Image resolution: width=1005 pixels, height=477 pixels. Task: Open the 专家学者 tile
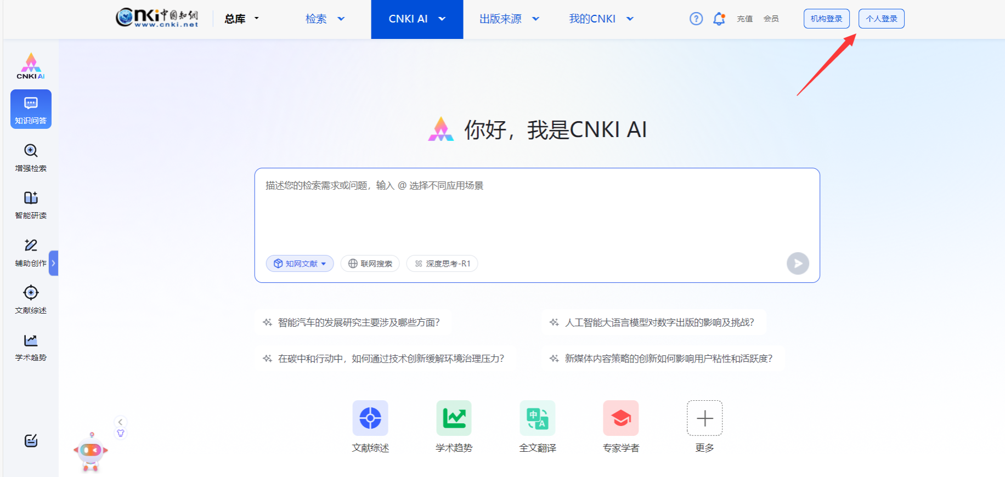tap(621, 427)
